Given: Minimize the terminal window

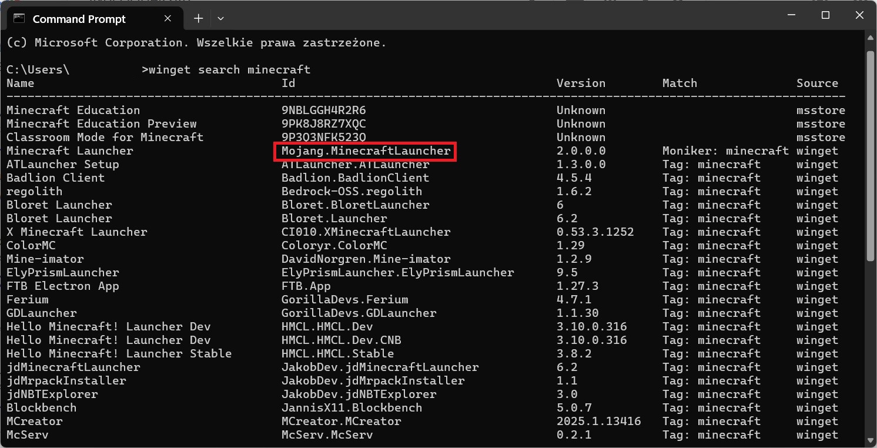Looking at the screenshot, I should coord(792,15).
